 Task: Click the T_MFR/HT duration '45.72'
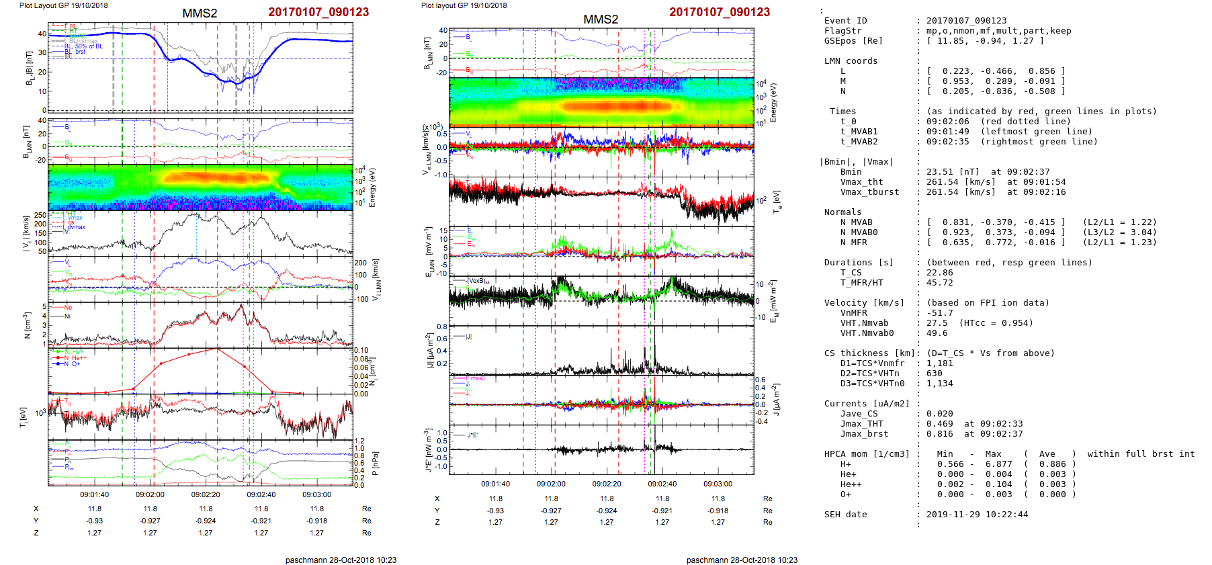click(x=939, y=283)
